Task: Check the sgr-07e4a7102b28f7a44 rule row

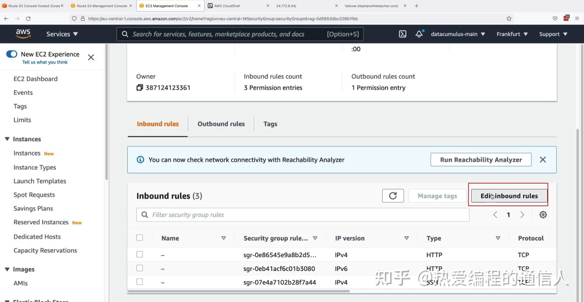Action: 140,282
